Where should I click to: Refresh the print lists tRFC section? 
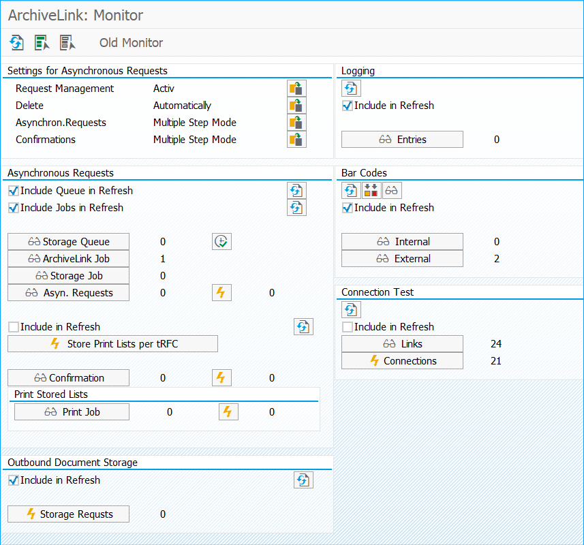pyautogui.click(x=303, y=327)
